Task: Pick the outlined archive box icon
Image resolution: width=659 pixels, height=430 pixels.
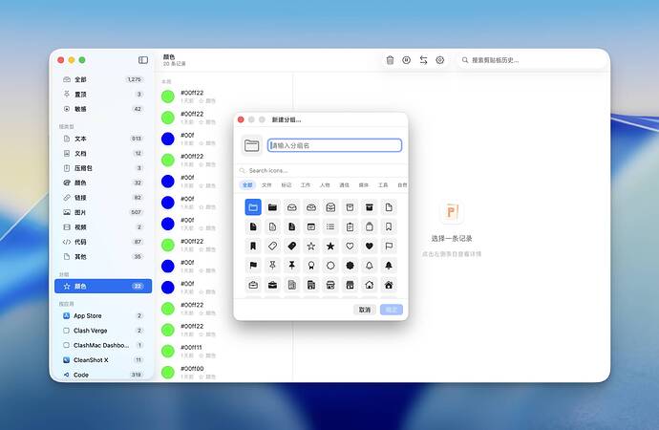Action: click(350, 207)
